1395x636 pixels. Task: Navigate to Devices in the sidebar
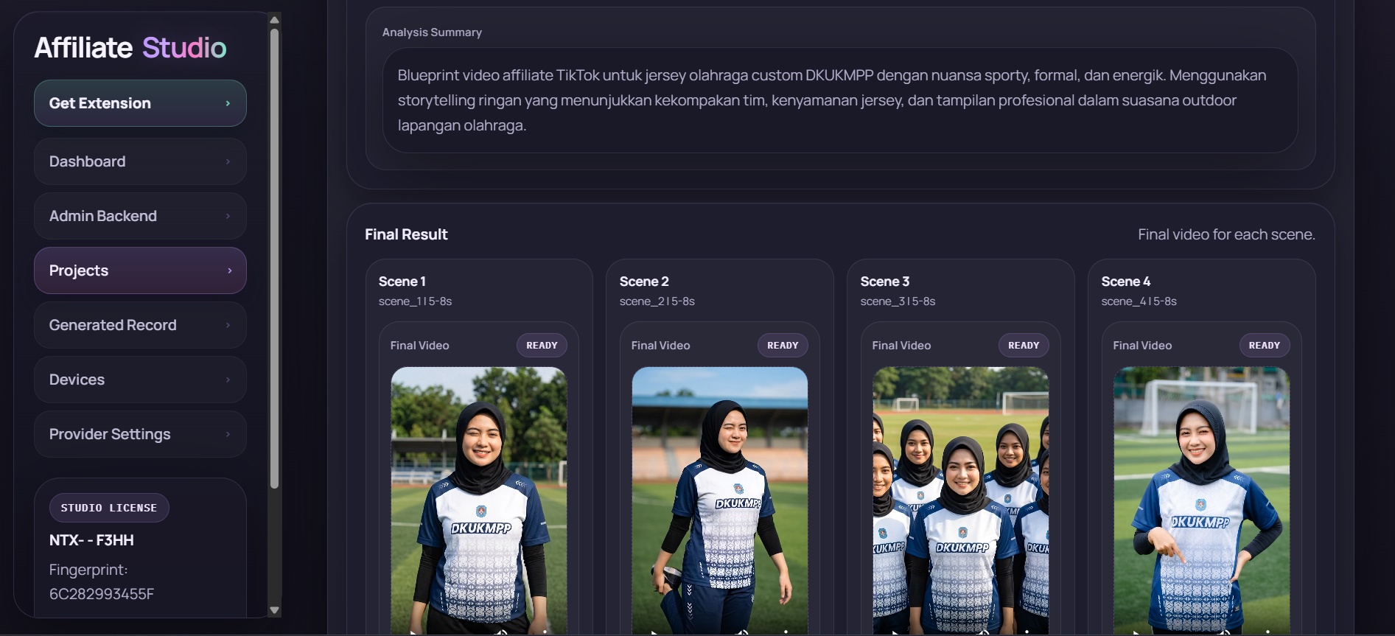click(x=140, y=380)
